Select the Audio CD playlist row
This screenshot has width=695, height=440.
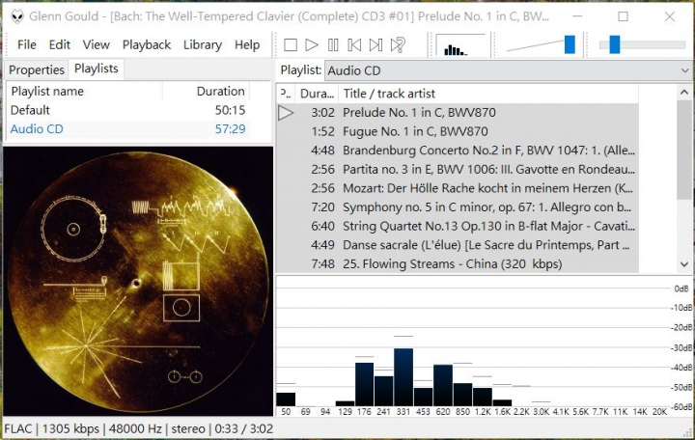[128, 129]
